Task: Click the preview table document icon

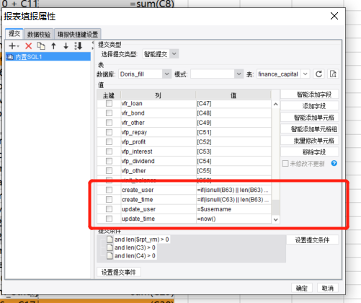Action: [333, 74]
